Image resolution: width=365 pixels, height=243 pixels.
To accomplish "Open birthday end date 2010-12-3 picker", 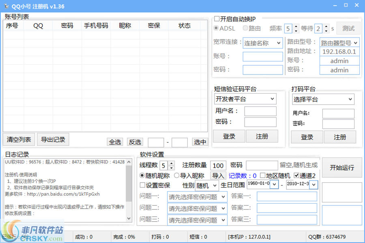I will tap(313, 185).
